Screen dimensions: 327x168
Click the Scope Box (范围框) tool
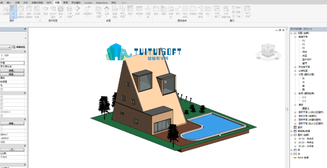pyautogui.click(x=148, y=12)
